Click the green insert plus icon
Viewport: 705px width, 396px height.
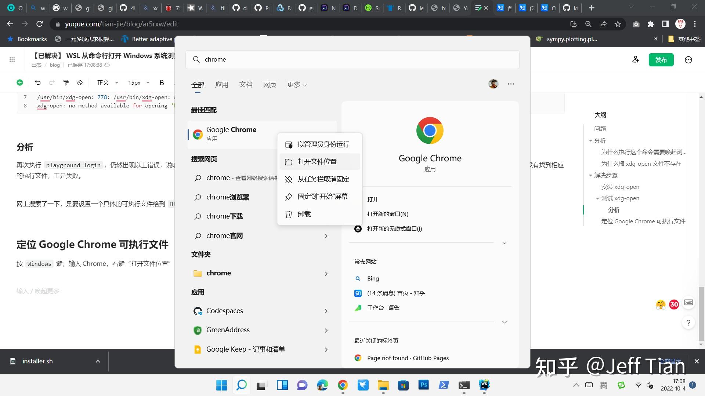click(20, 82)
